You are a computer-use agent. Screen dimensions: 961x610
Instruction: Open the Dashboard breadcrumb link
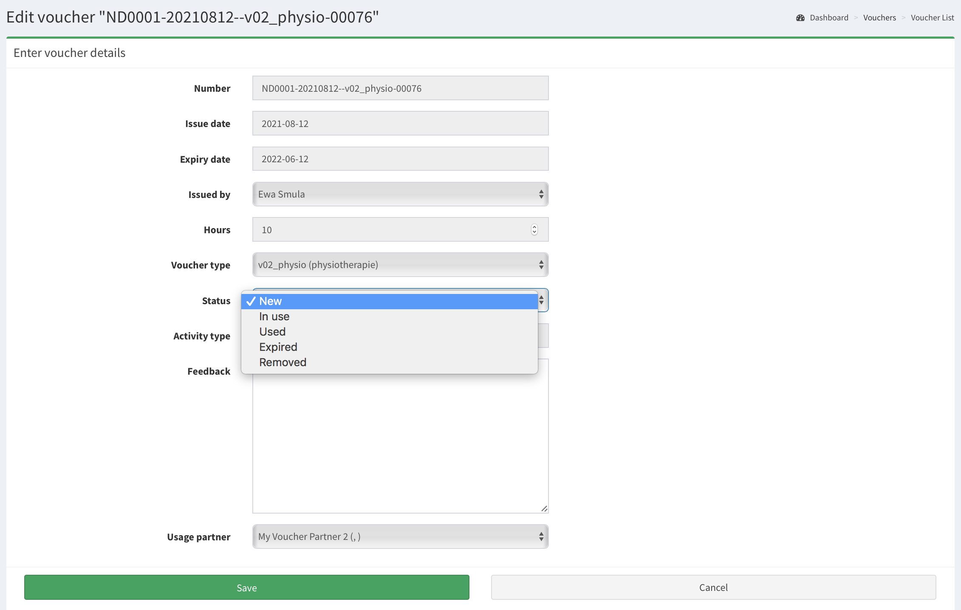pyautogui.click(x=828, y=18)
